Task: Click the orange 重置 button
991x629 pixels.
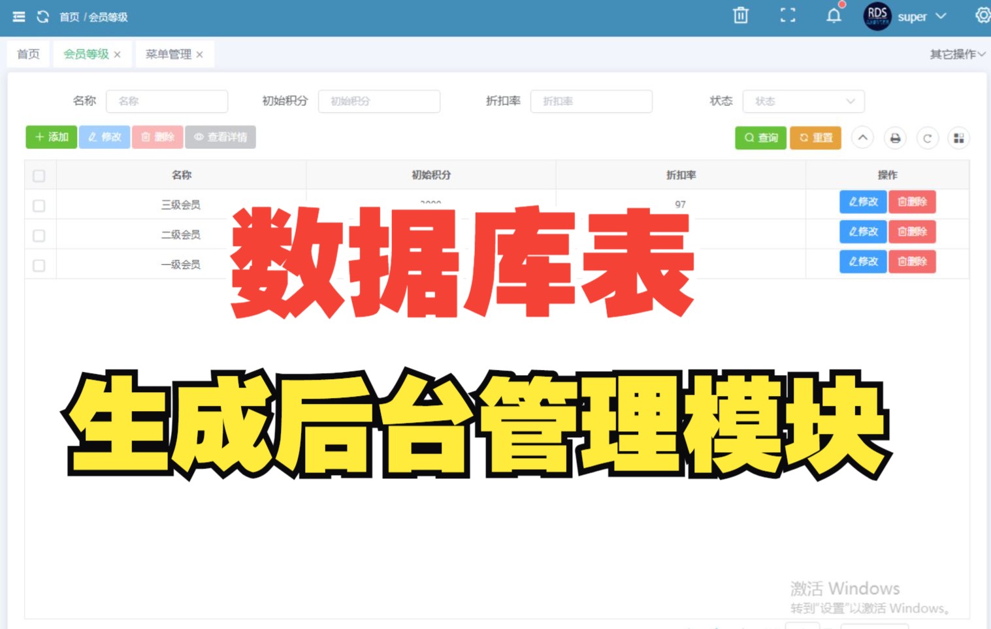Action: pyautogui.click(x=815, y=138)
